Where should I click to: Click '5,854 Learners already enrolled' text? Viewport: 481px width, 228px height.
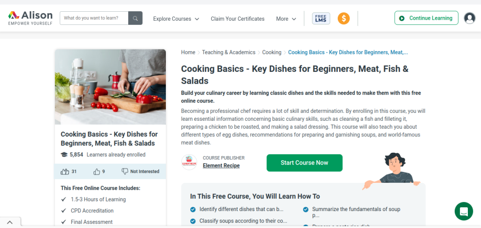pyautogui.click(x=108, y=155)
